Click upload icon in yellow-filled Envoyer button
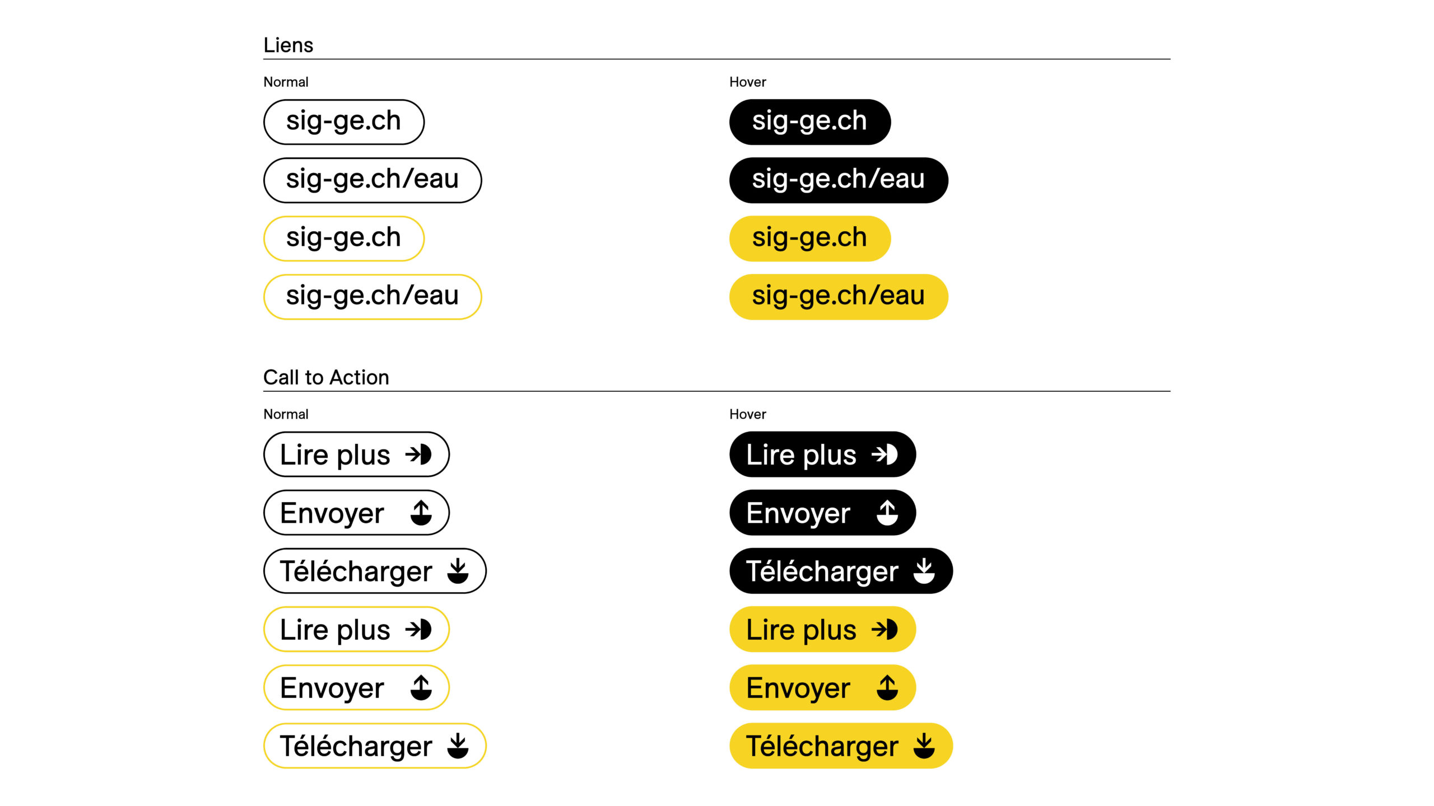Viewport: 1434px width, 806px height. pyautogui.click(x=887, y=688)
